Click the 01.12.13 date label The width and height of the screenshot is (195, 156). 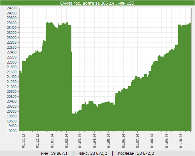37,141
